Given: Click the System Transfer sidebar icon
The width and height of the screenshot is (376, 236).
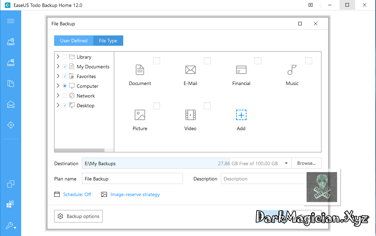Looking at the screenshot, I should (10, 204).
